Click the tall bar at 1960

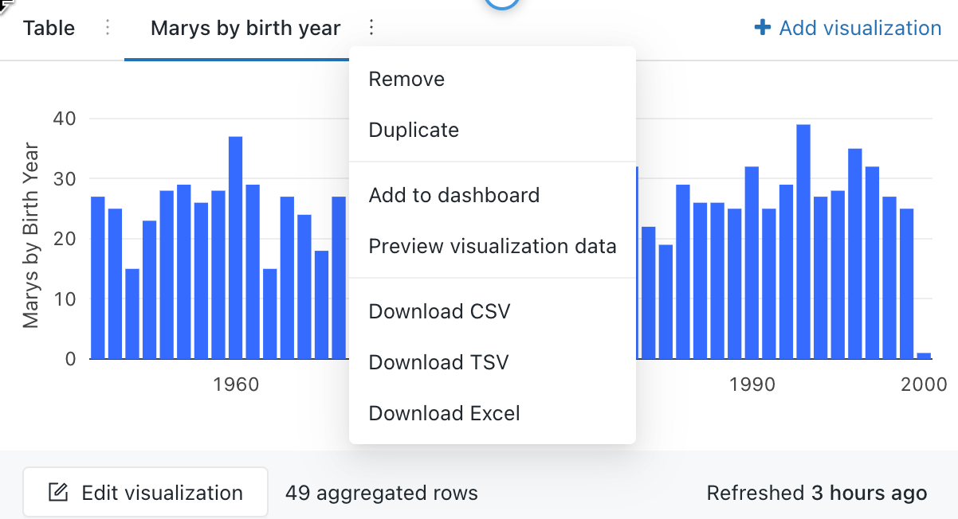point(235,247)
